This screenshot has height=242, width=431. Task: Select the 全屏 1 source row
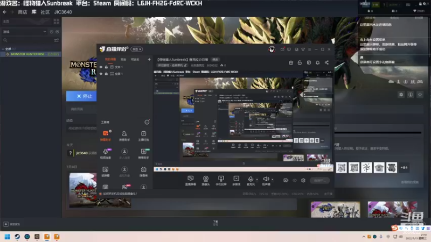[125, 74]
